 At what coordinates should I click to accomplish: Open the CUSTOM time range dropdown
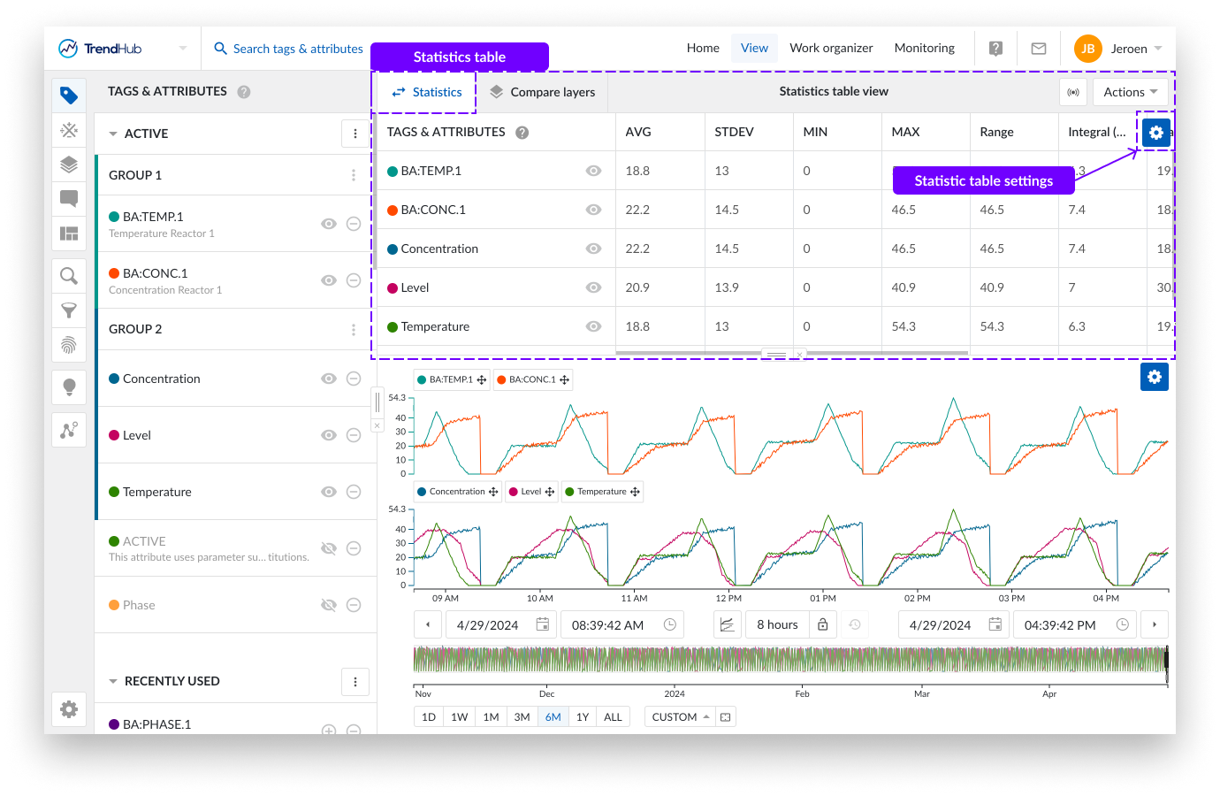point(681,717)
